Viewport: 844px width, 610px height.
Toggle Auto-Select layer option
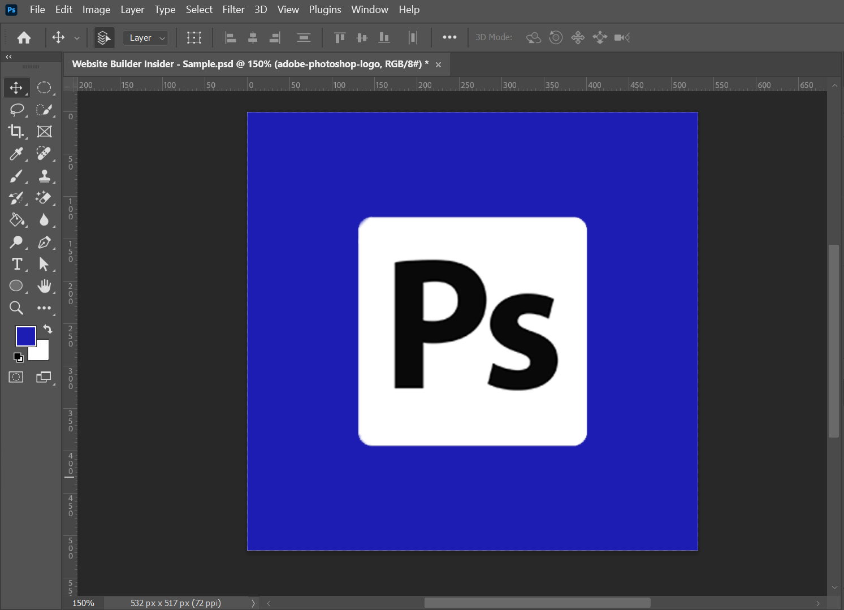pyautogui.click(x=103, y=38)
